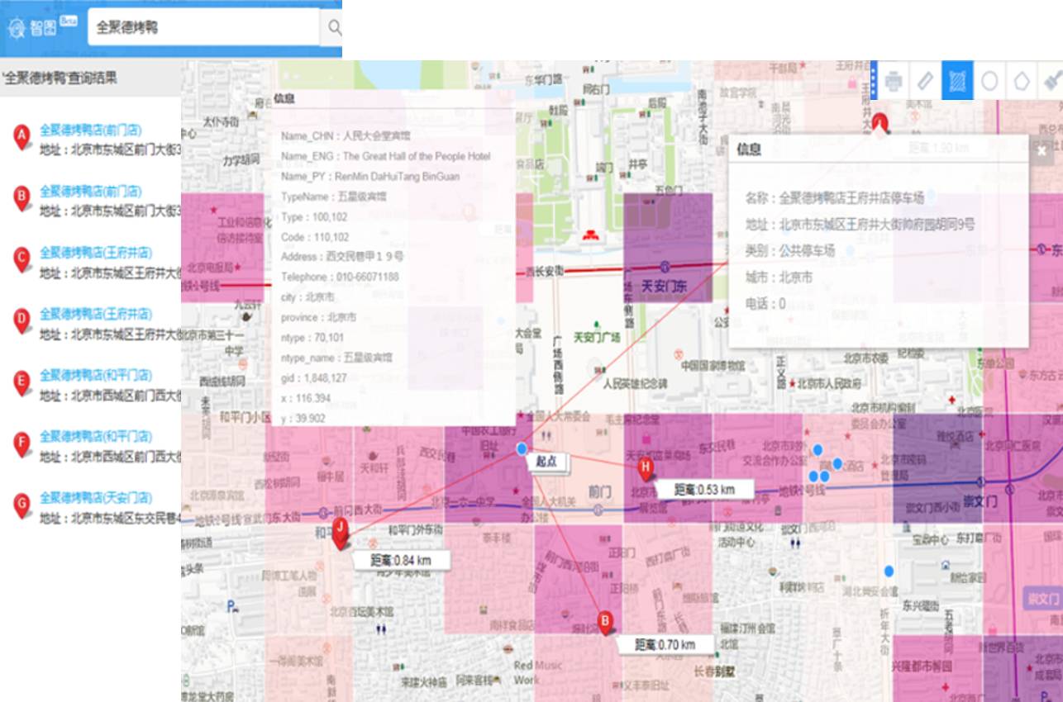Click the Address : 西交民巷甲19号 row
The image size is (1063, 702).
pyautogui.click(x=342, y=257)
